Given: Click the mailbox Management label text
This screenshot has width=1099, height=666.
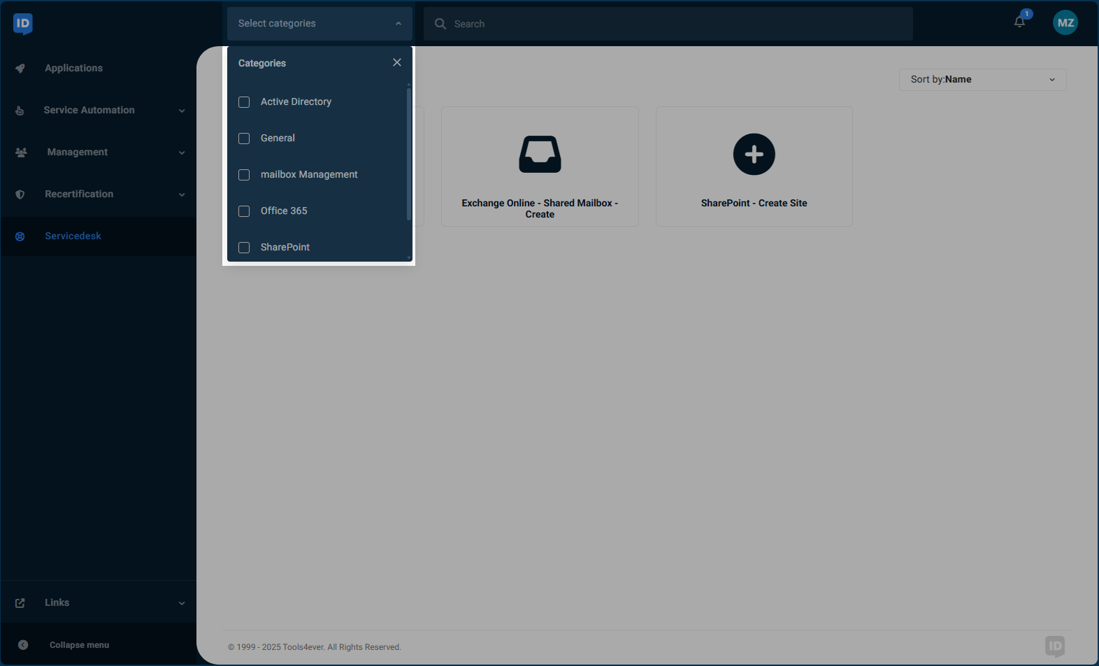Looking at the screenshot, I should tap(309, 174).
